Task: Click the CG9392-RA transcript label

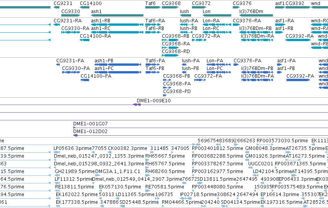Action: [299, 36]
